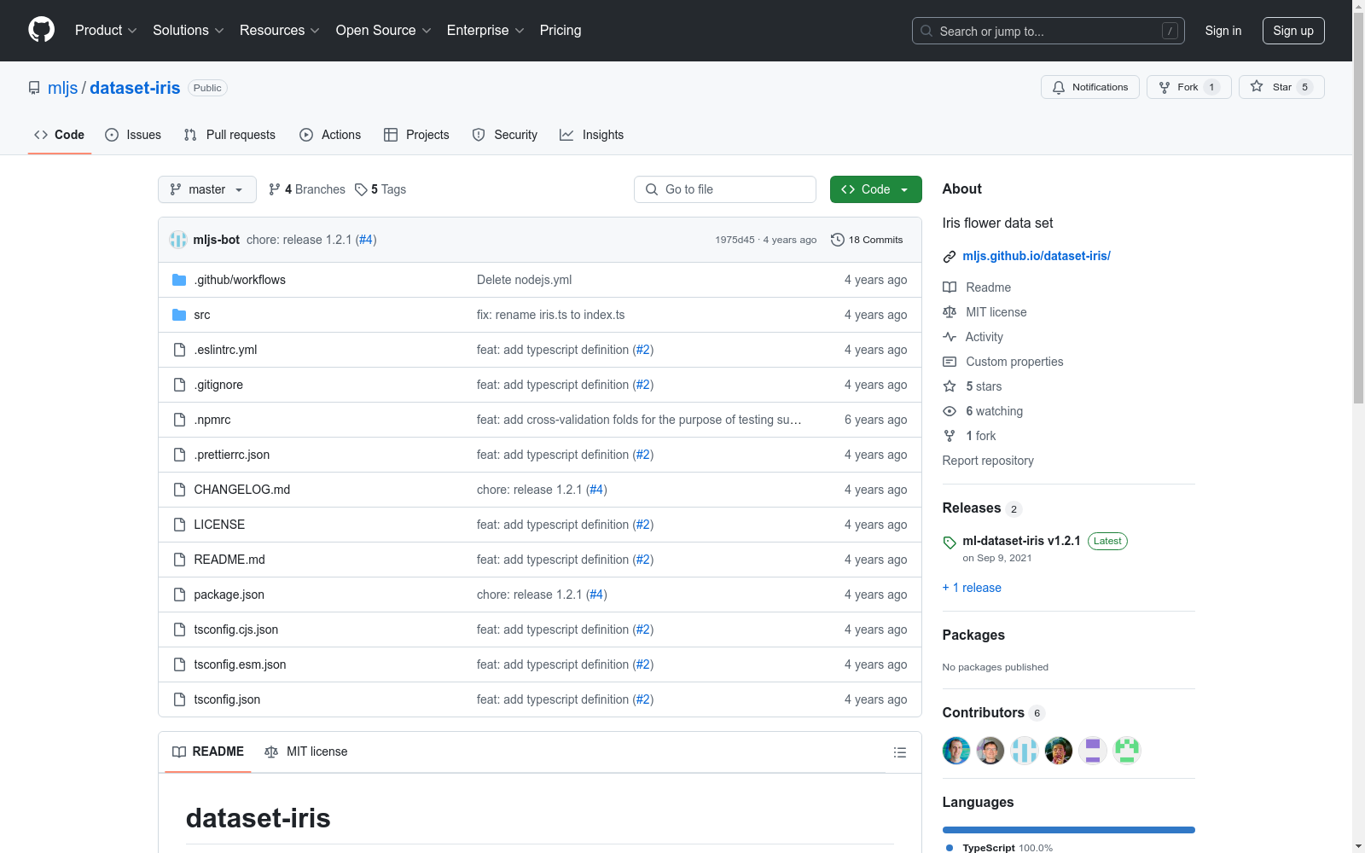Screen dimensions: 1365x853
Task: Open the .prettierrc.json file
Action: (x=232, y=455)
